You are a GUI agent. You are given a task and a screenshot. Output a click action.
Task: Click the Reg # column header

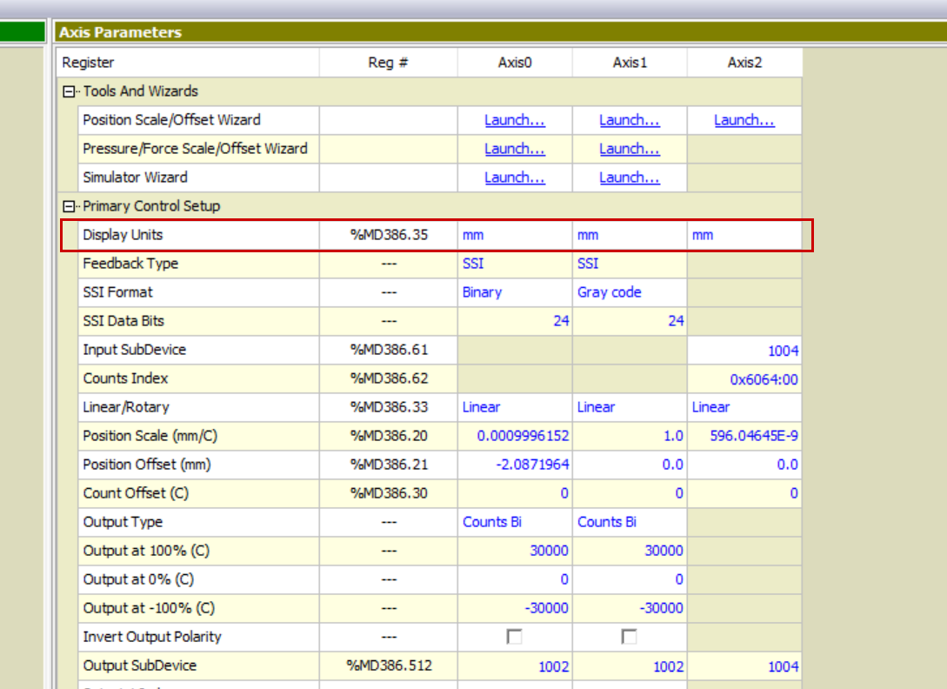[389, 63]
